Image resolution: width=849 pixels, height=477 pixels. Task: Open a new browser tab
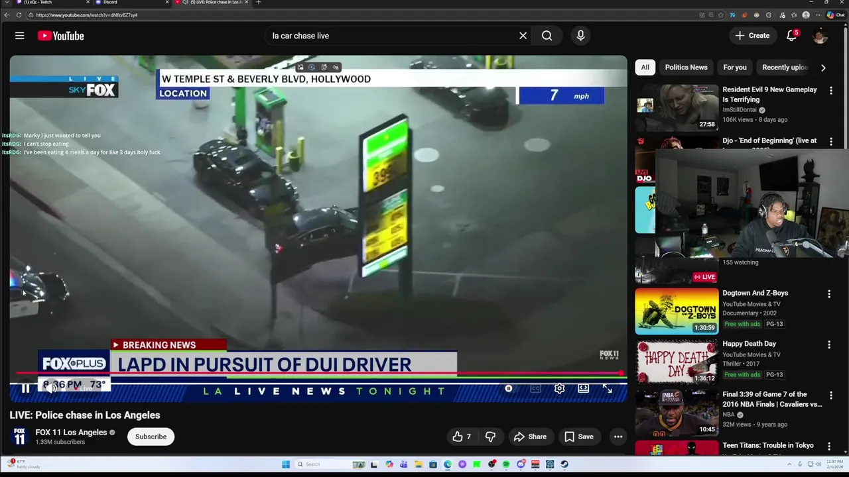(x=258, y=2)
